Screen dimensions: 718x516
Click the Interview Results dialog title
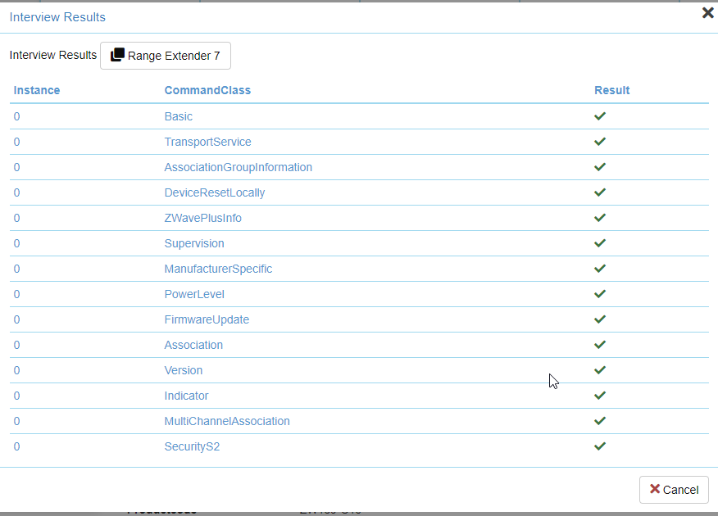(x=57, y=16)
